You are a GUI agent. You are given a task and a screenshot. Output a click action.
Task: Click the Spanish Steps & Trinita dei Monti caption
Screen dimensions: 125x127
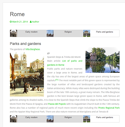click(64, 57)
